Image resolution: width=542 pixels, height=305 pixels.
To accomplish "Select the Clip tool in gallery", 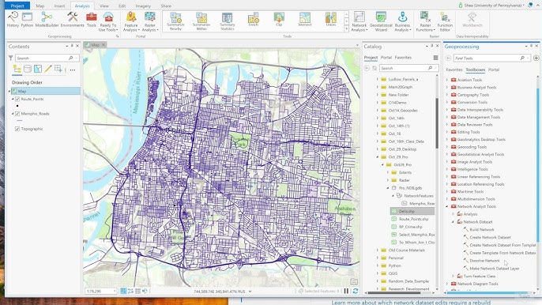I will [279, 20].
